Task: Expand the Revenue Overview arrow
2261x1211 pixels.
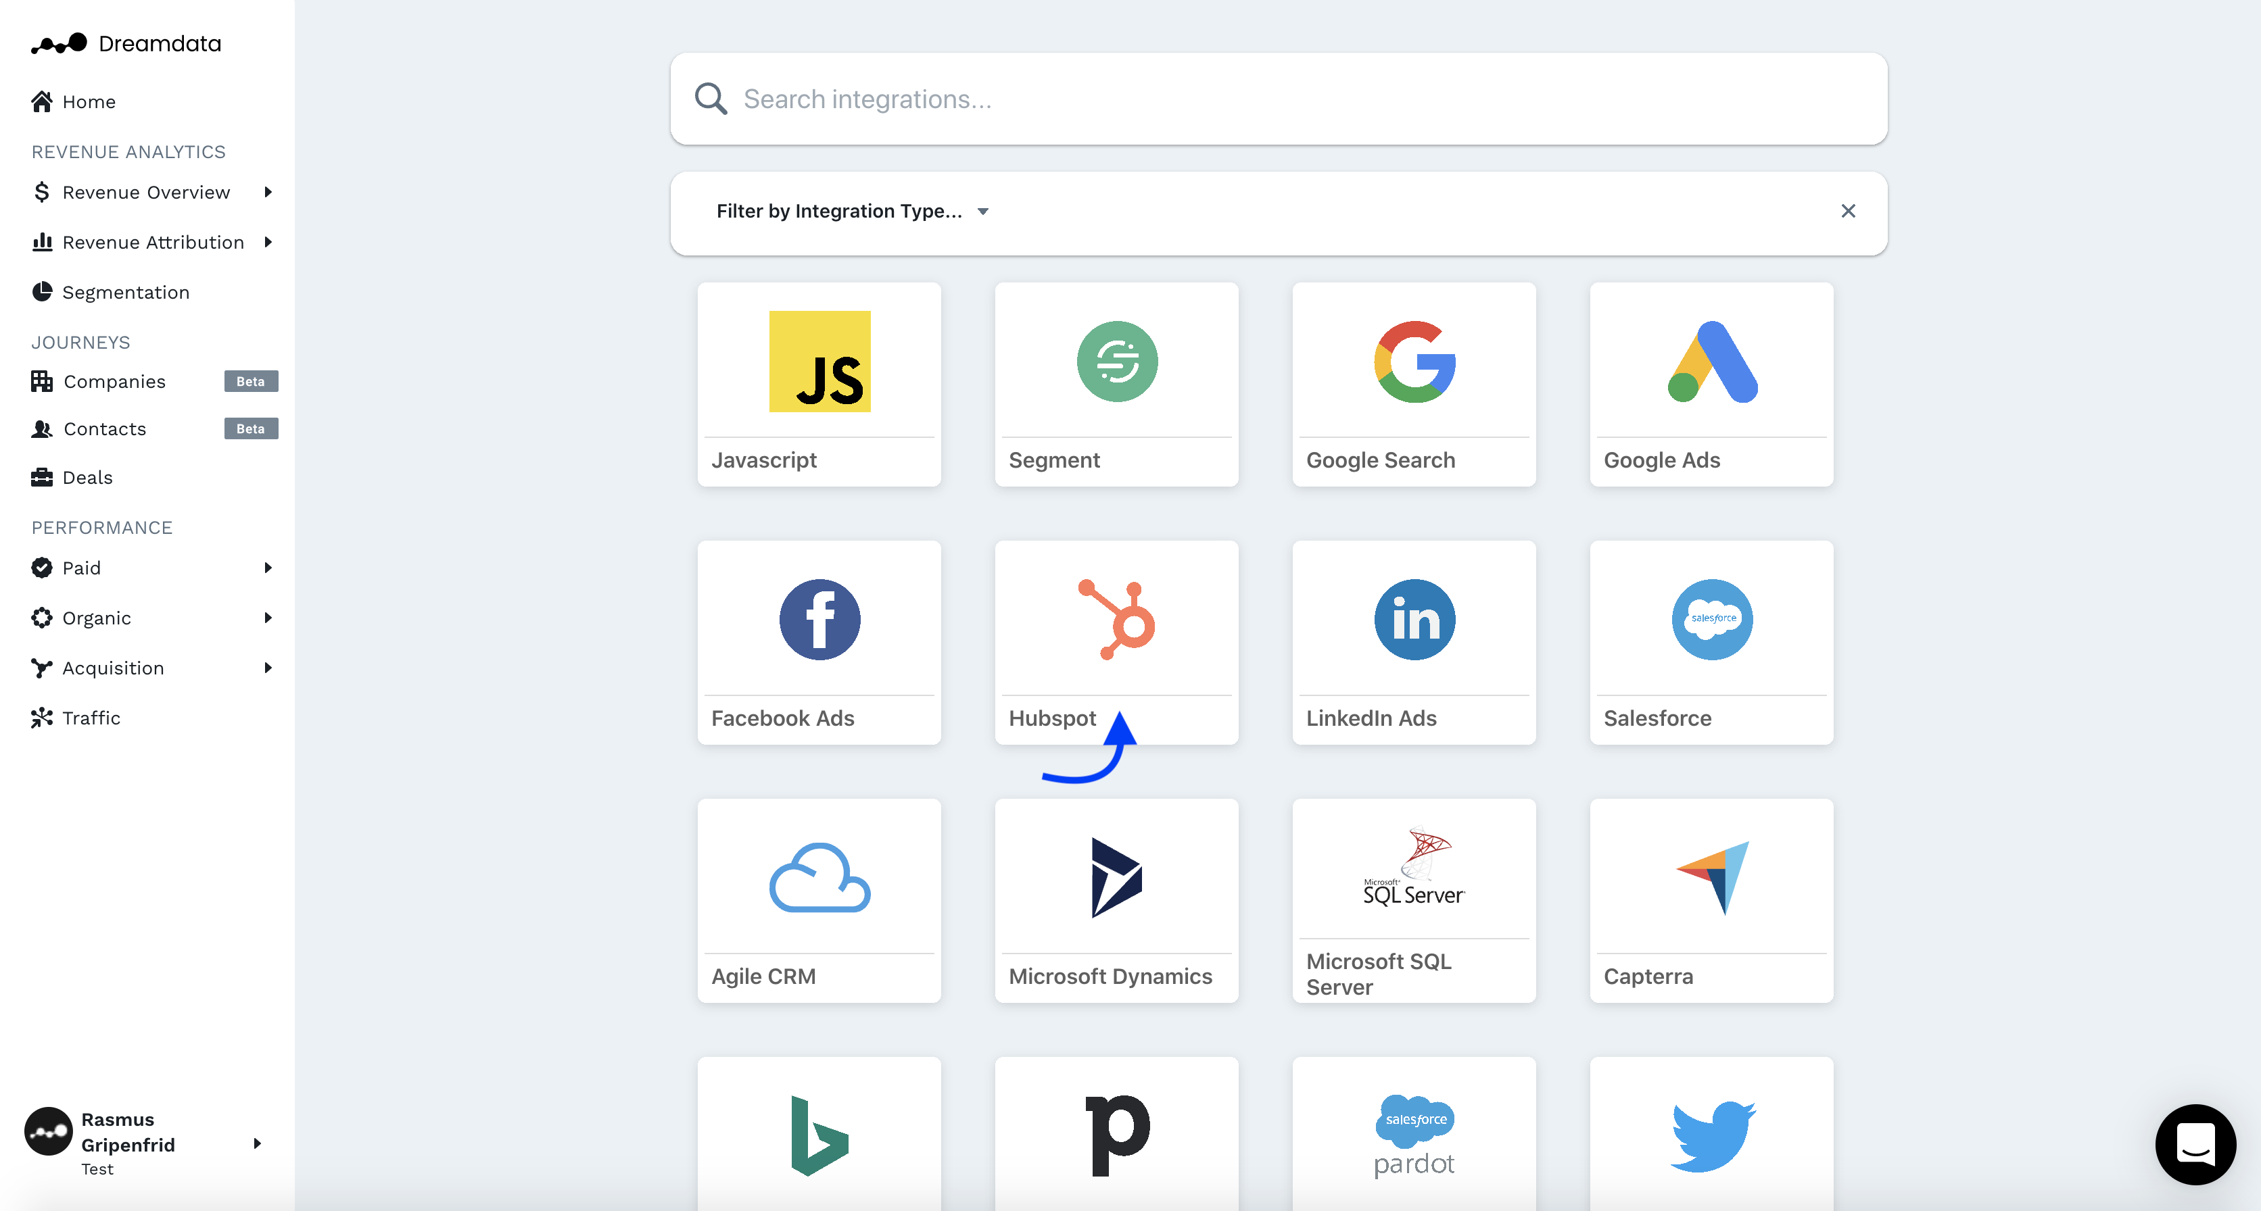Action: [x=268, y=192]
